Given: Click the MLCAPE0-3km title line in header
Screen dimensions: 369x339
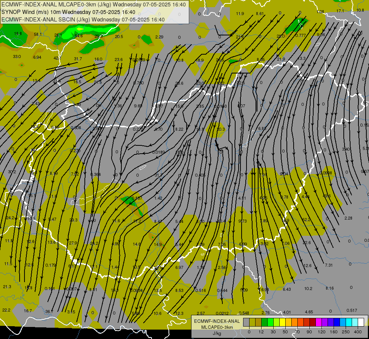Looking at the screenshot, I should [x=93, y=5].
